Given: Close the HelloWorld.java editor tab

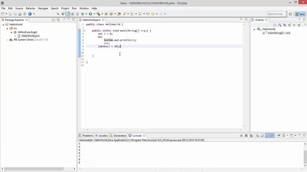Looking at the screenshot, I should click(103, 20).
